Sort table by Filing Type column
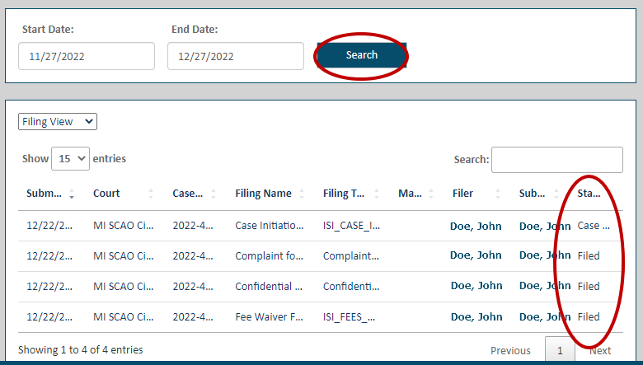This screenshot has width=643, height=365. click(x=345, y=194)
